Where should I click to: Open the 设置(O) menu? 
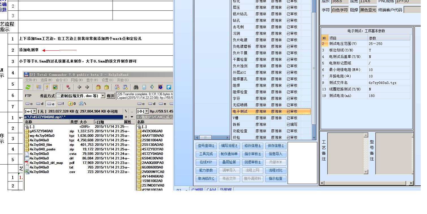[x=107, y=80]
